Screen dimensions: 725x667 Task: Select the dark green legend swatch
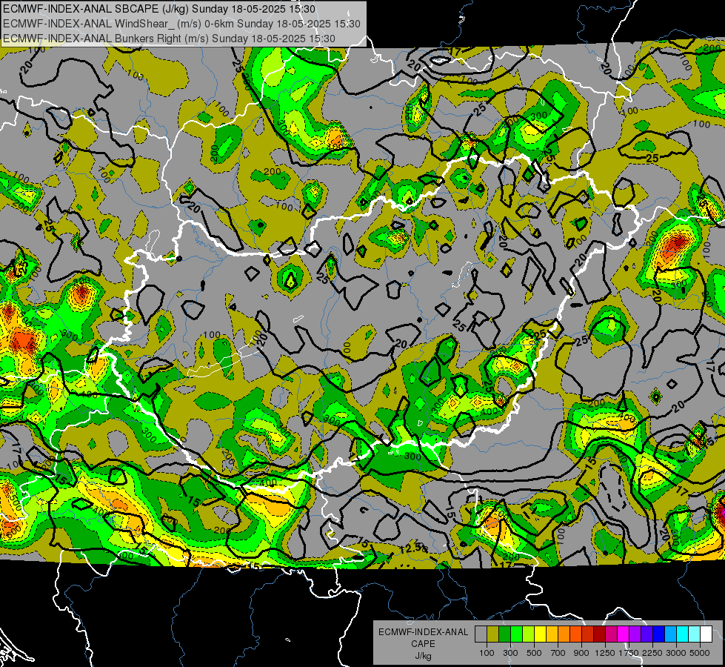click(504, 634)
